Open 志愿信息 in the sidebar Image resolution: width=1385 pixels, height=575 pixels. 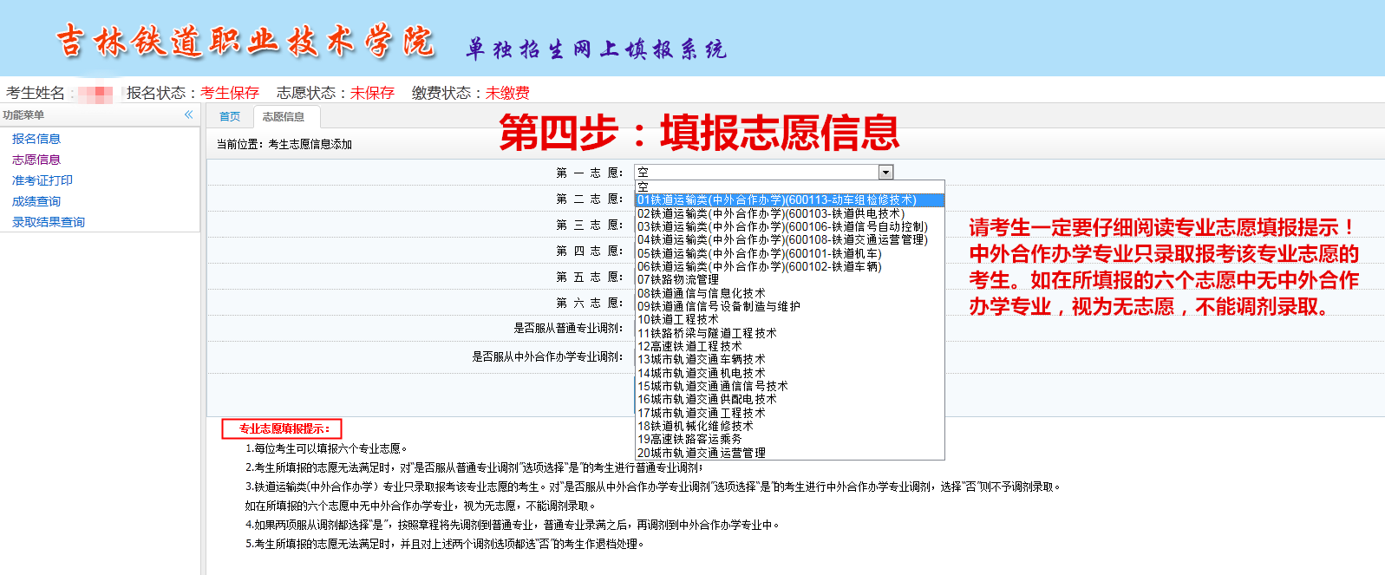(36, 160)
